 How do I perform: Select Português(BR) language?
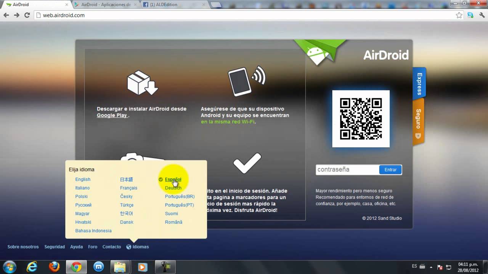coord(180,197)
